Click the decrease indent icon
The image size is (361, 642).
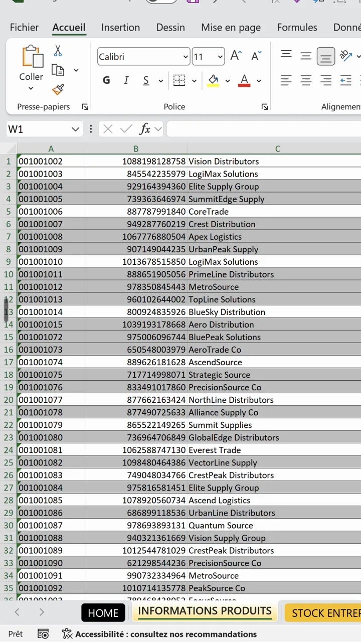pos(345,80)
